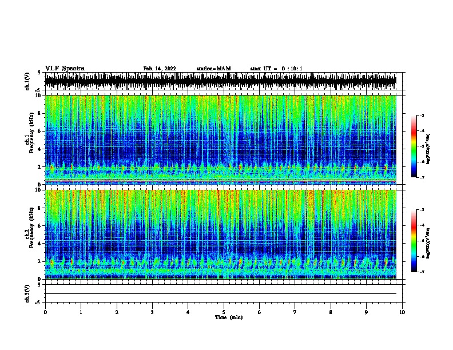Click the "7" tick on the time axis

295,312
